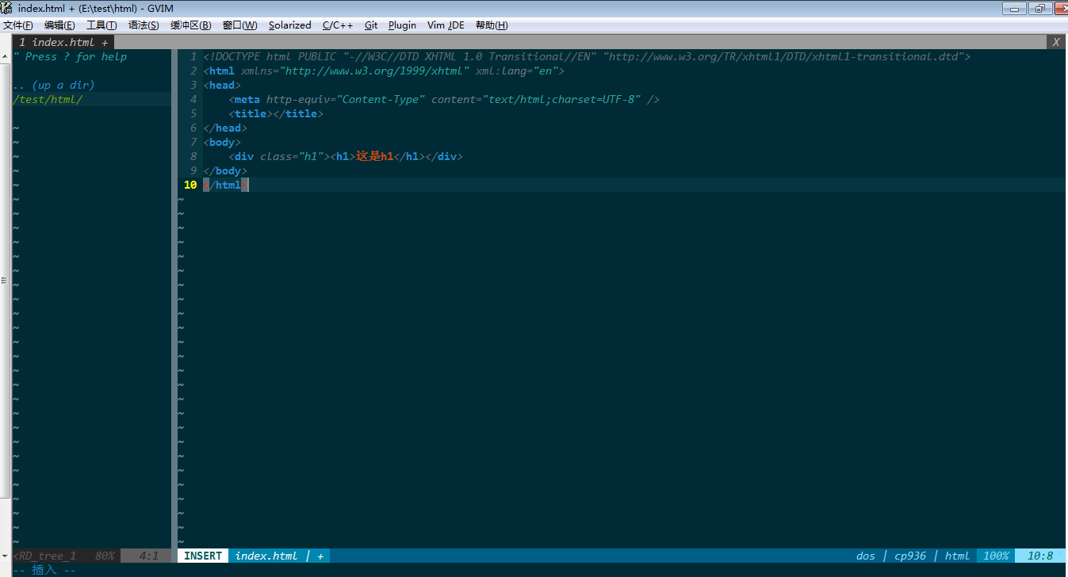Open the Plugin menu
The height and width of the screenshot is (577, 1068).
pyautogui.click(x=402, y=25)
